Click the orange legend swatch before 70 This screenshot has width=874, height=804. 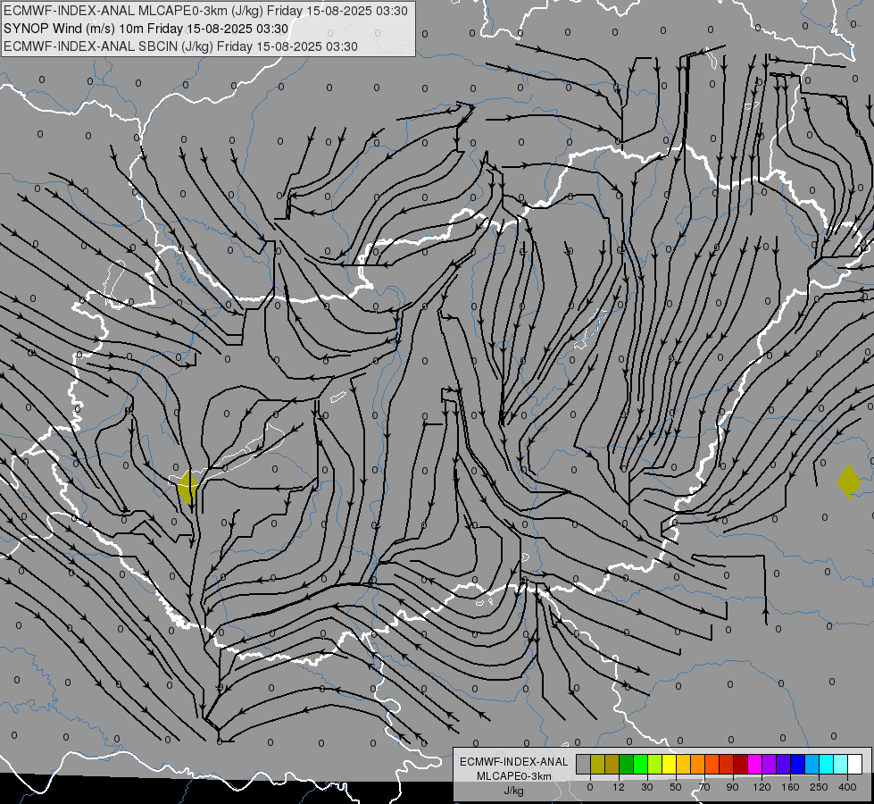pyautogui.click(x=698, y=764)
